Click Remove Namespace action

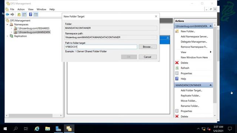tap(194, 47)
